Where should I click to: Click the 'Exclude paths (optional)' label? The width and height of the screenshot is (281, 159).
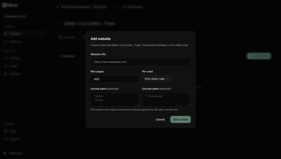tap(157, 89)
